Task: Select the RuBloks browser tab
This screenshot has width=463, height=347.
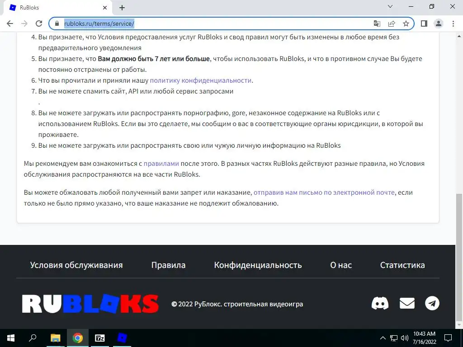Action: [x=57, y=8]
